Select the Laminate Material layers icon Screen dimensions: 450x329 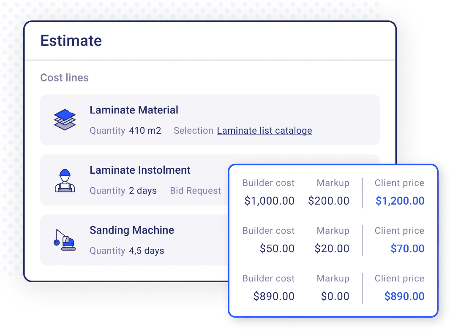(x=65, y=120)
